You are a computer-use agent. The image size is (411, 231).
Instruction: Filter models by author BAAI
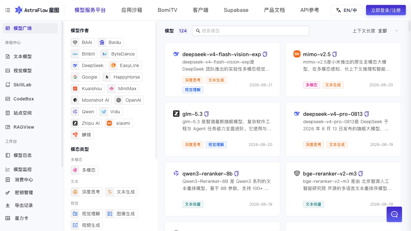(x=83, y=42)
